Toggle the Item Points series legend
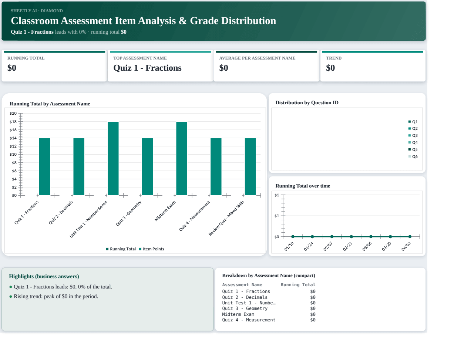The height and width of the screenshot is (341, 454). click(x=152, y=249)
